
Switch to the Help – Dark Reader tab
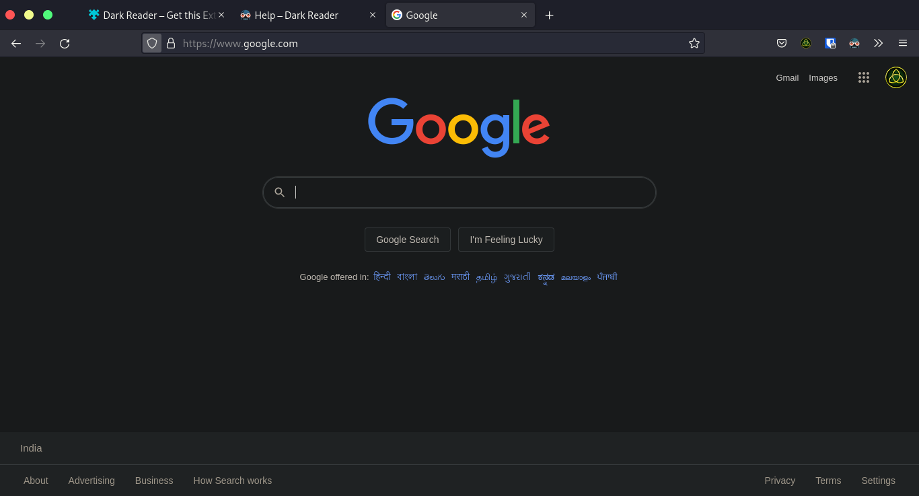(296, 14)
